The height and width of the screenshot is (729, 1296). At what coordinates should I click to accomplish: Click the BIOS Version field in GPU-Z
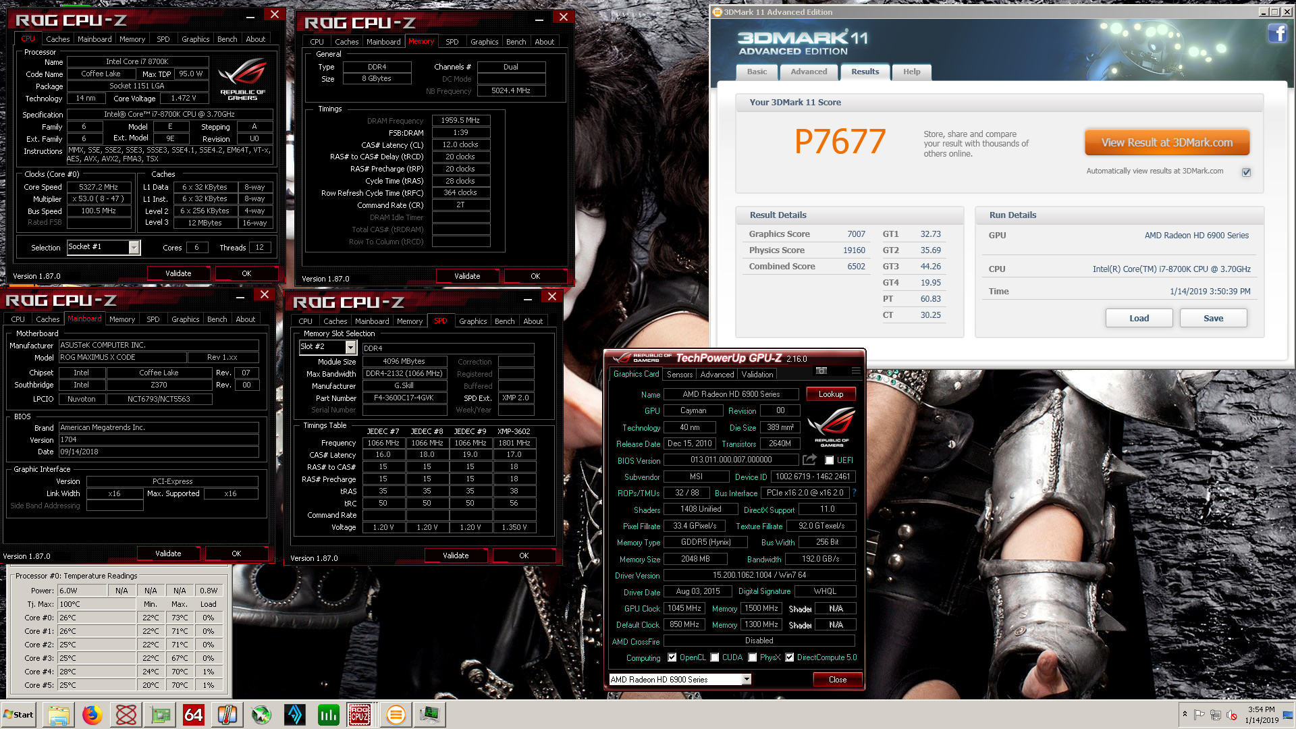tap(731, 460)
